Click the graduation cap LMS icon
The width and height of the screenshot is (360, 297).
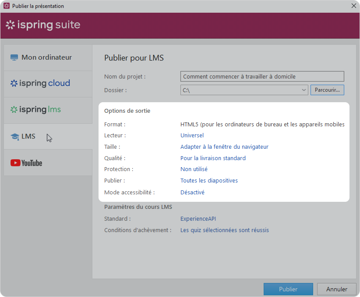tap(14, 136)
